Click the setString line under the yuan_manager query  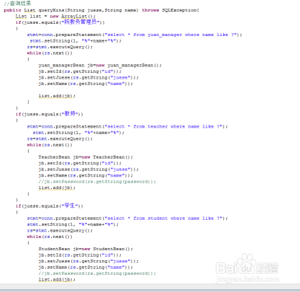[76, 41]
